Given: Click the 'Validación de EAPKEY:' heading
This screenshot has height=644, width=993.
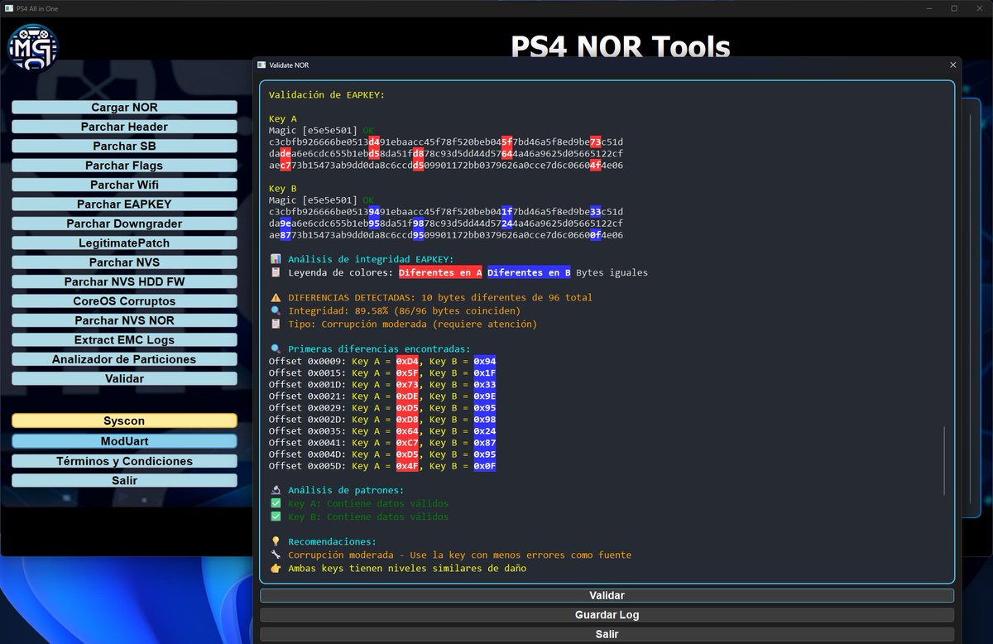Looking at the screenshot, I should [327, 94].
